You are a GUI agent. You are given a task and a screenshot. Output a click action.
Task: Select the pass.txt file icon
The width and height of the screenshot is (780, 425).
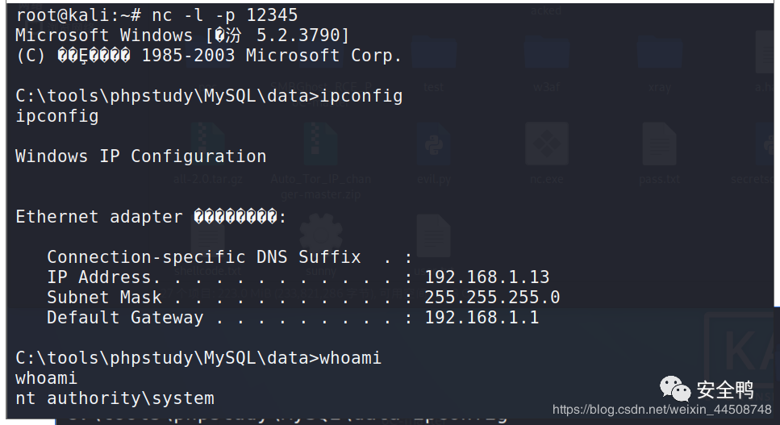click(x=659, y=144)
